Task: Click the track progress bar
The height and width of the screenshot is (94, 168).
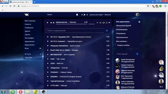Action: point(72,24)
